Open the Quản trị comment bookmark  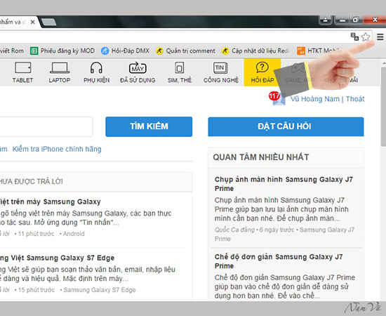185,51
